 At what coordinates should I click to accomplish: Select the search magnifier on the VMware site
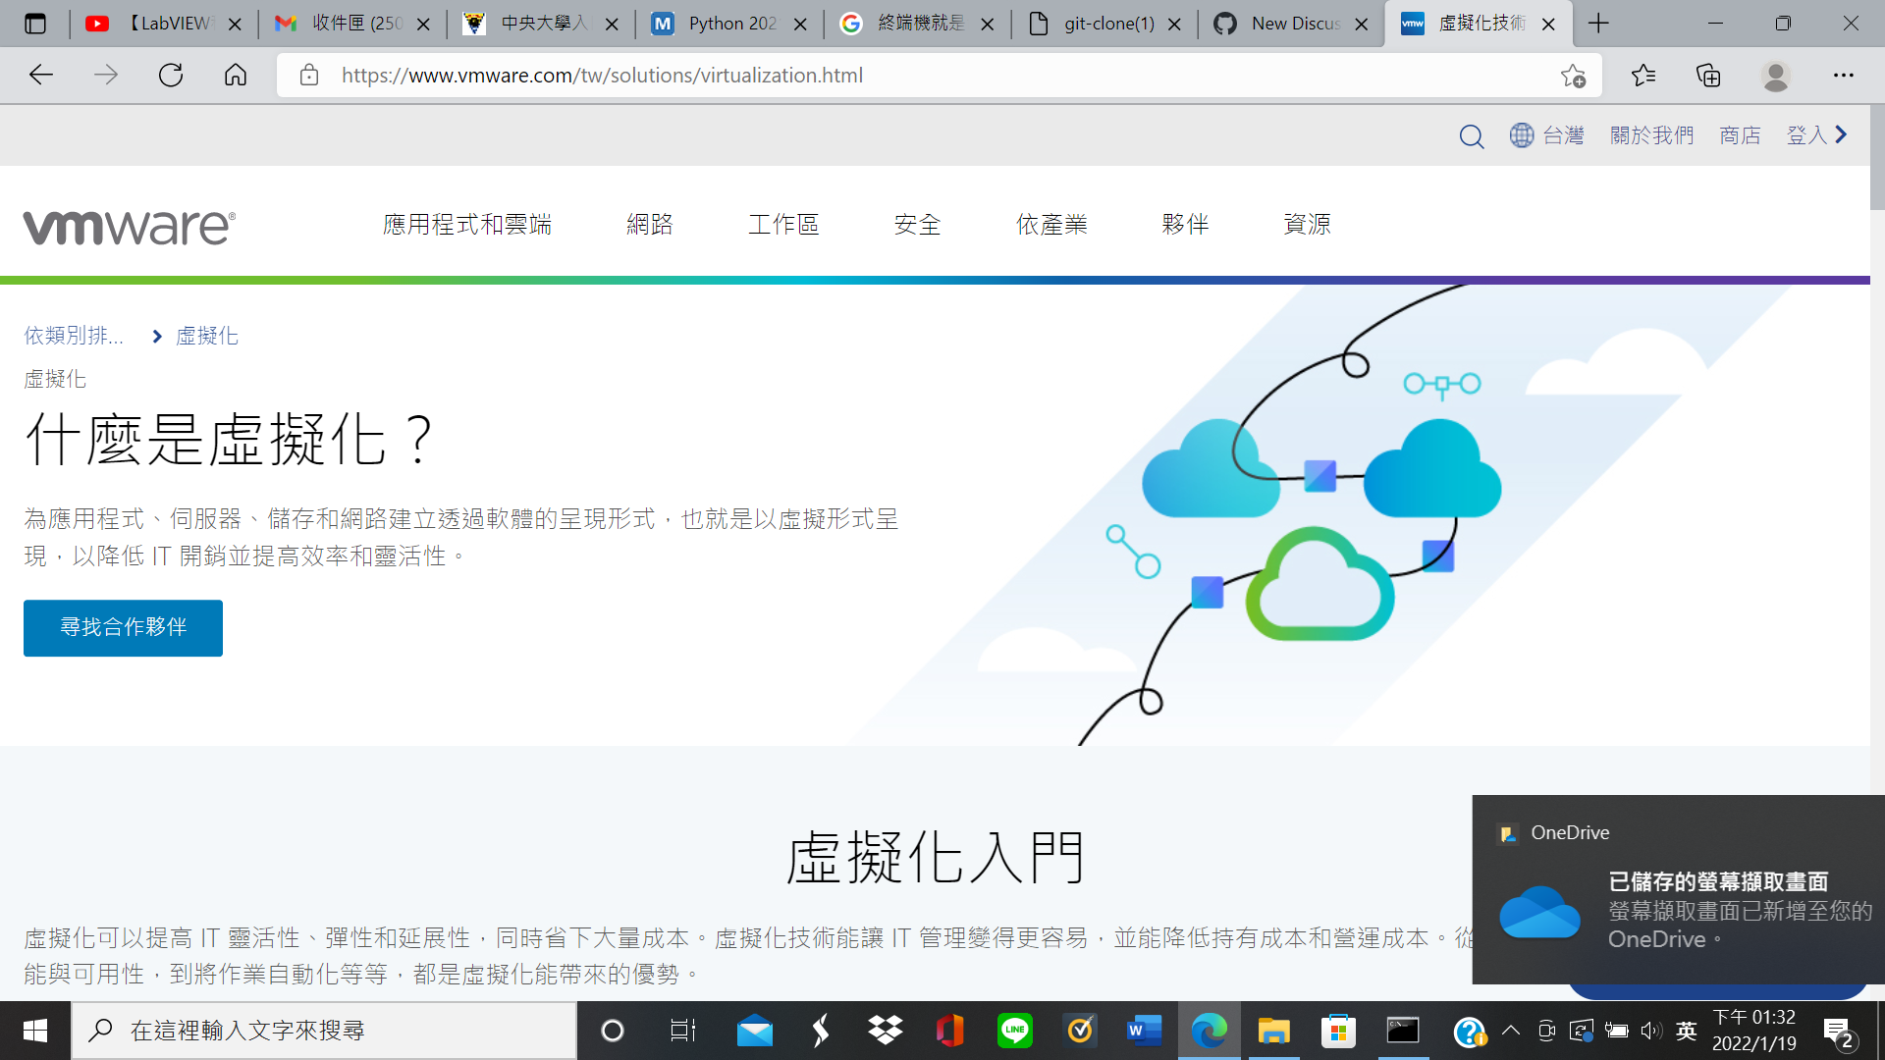[1471, 135]
